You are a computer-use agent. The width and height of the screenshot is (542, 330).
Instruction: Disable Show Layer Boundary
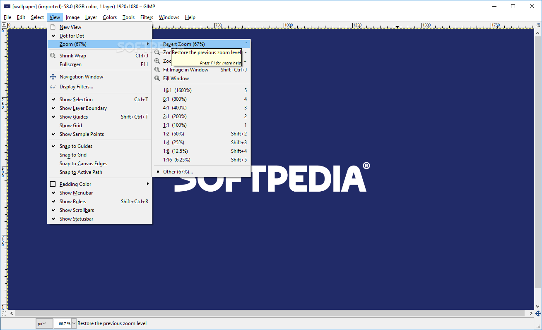99,108
